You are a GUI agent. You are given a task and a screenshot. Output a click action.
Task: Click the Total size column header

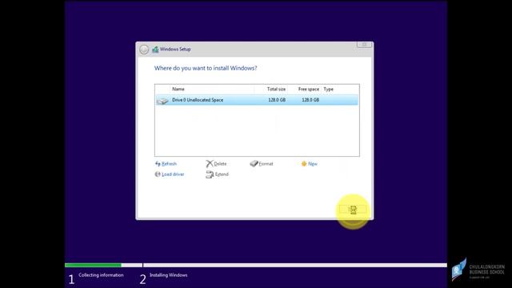click(x=276, y=89)
